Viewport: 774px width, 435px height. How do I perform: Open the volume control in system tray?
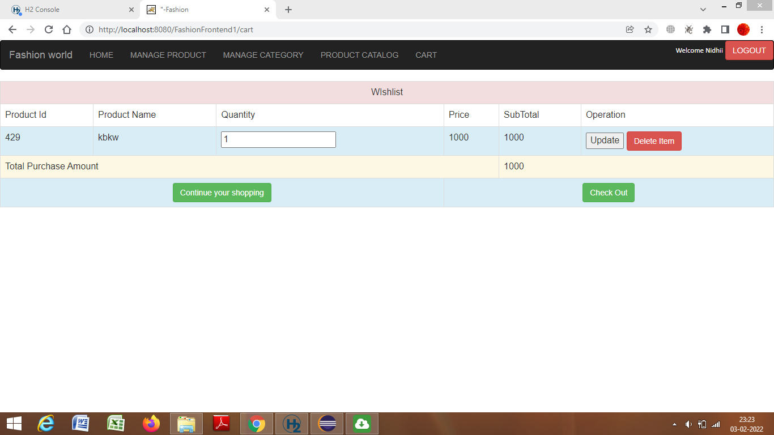coord(688,423)
